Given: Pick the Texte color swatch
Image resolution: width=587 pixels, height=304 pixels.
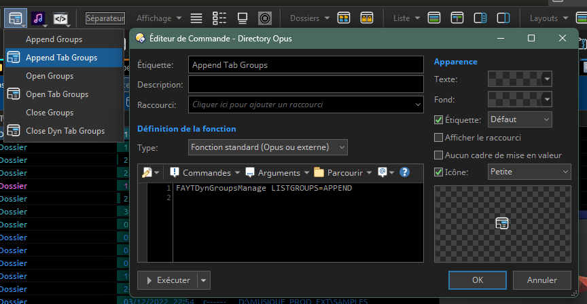Looking at the screenshot, I should 520,79.
